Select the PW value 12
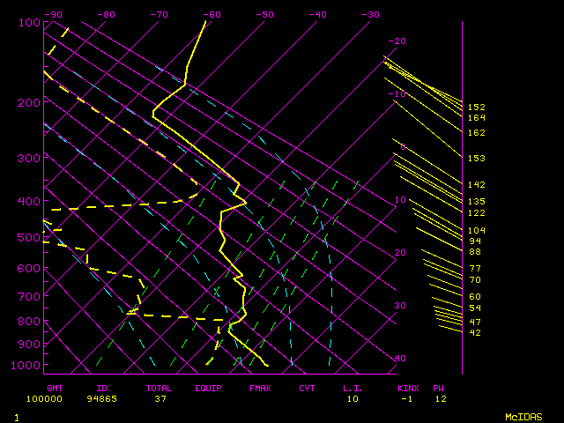The height and width of the screenshot is (423, 564). click(x=439, y=398)
